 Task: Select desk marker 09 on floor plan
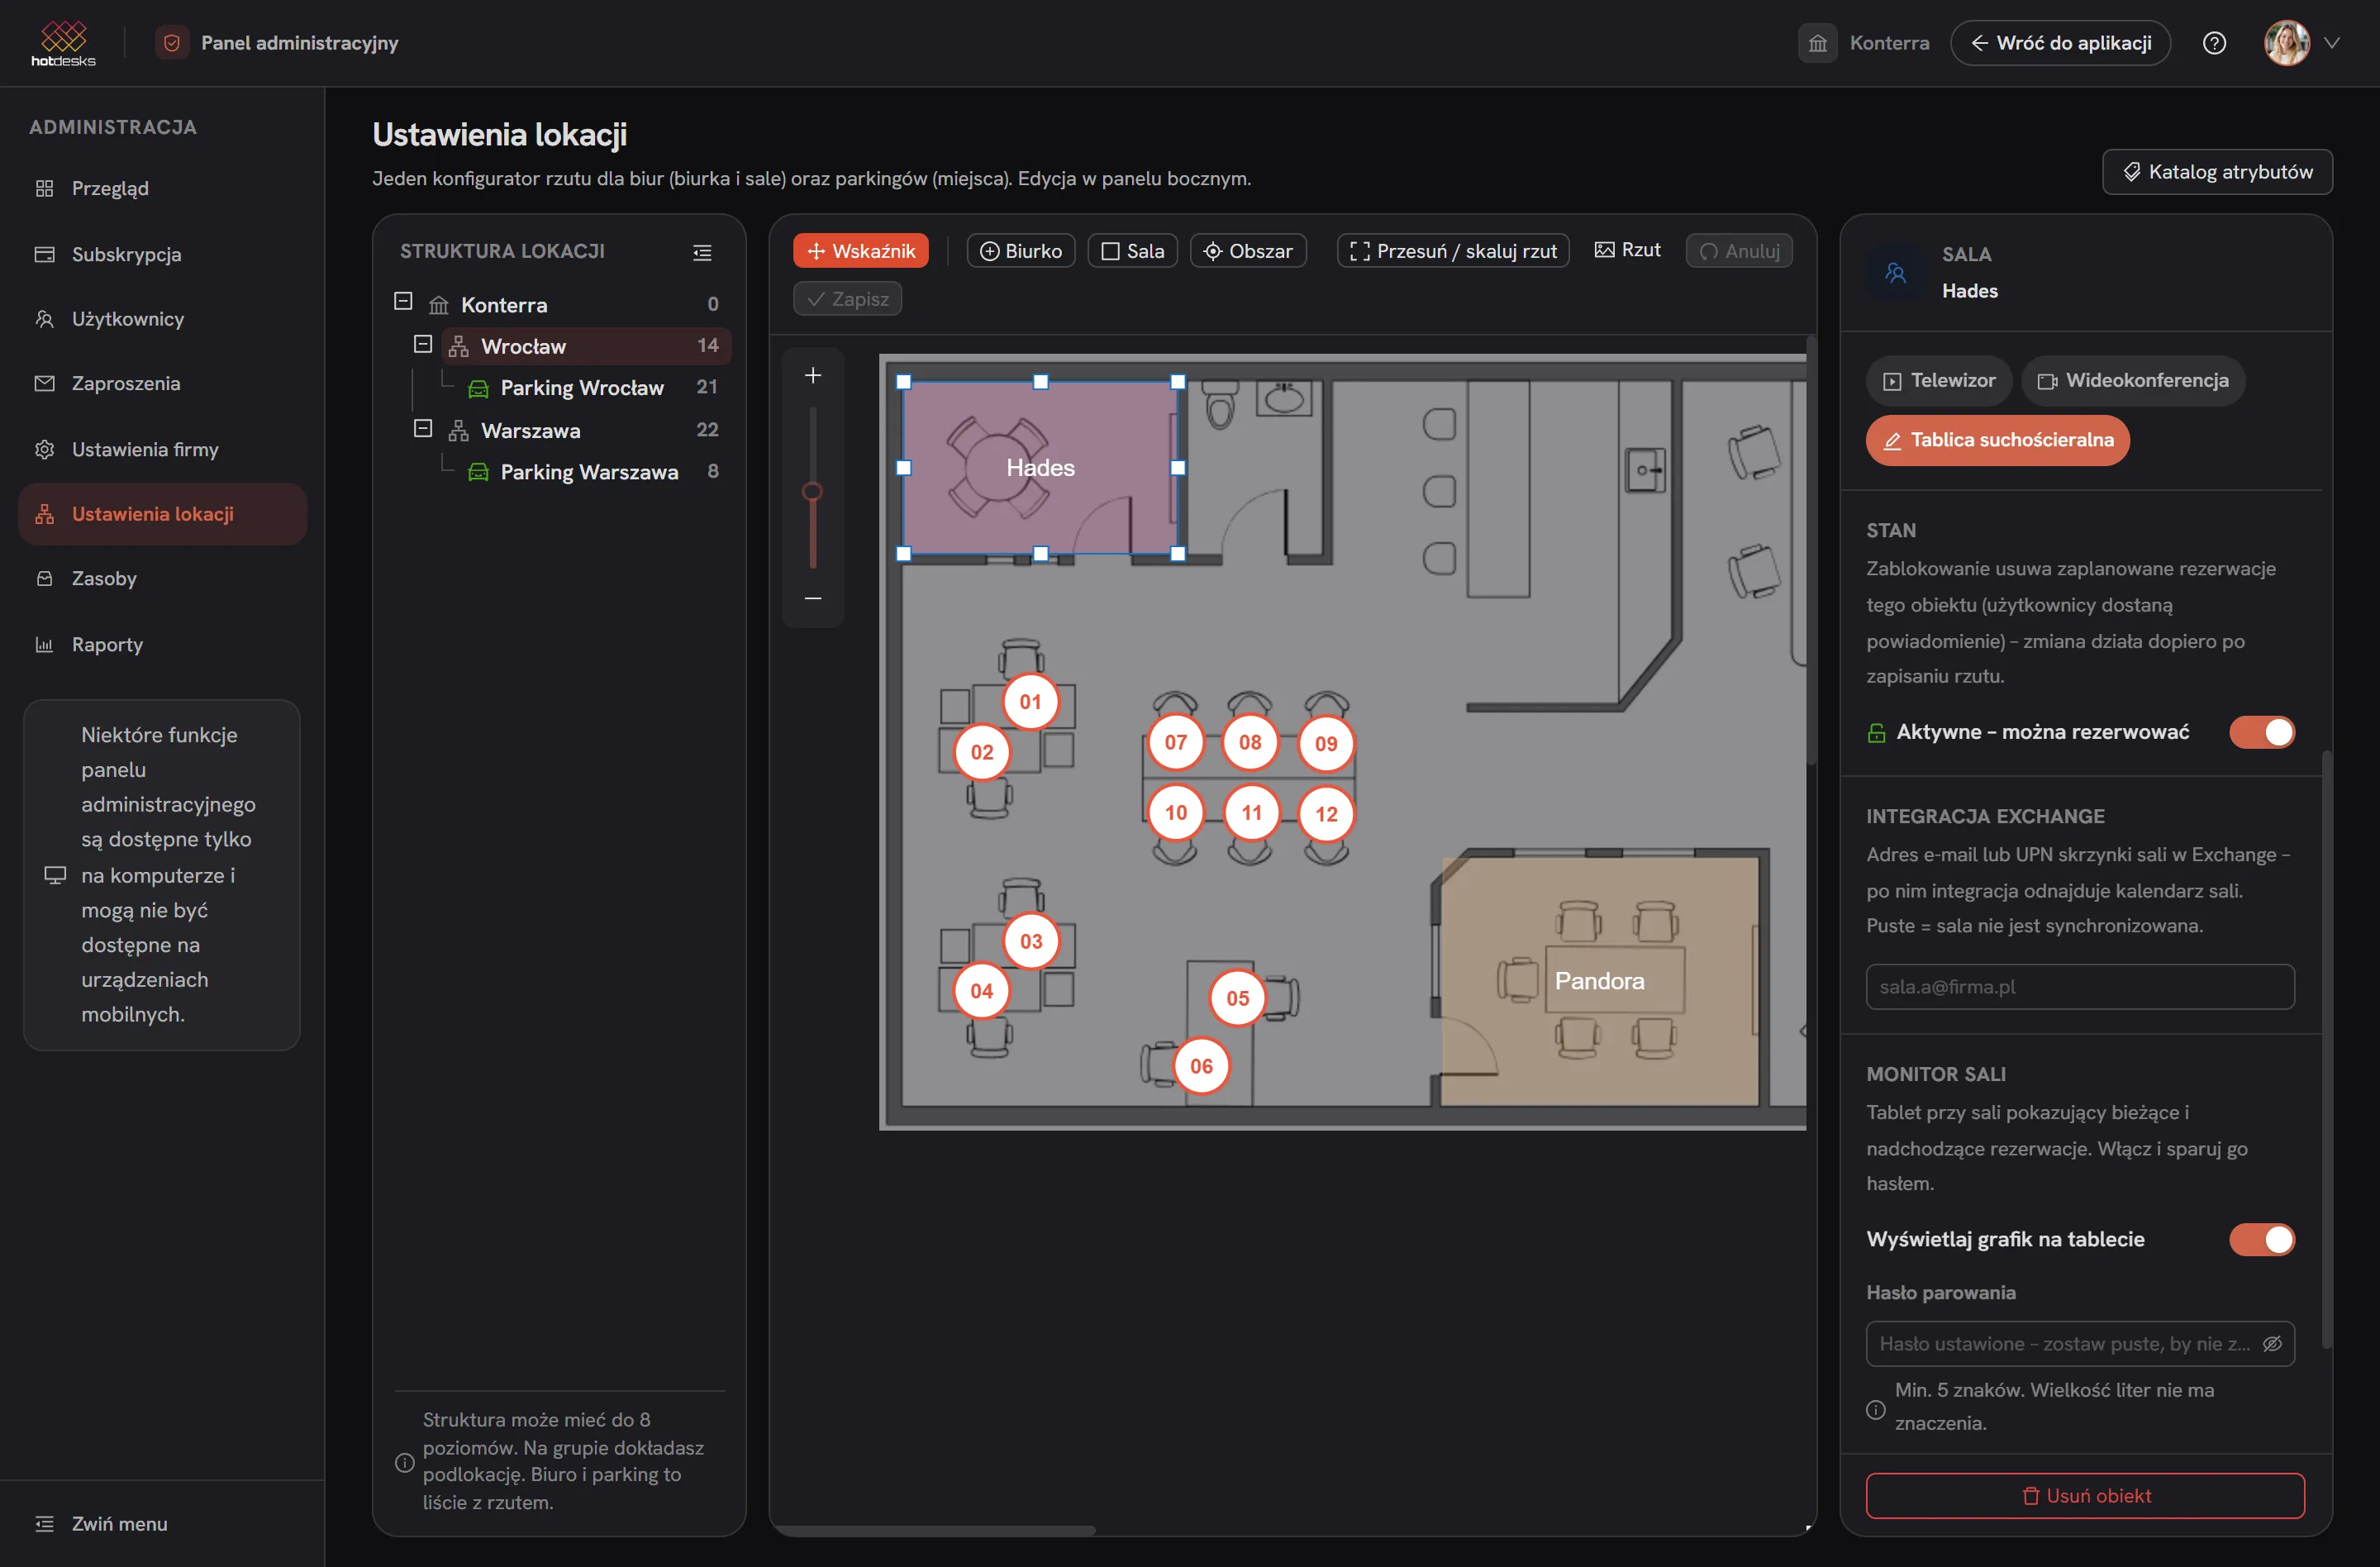(1326, 743)
